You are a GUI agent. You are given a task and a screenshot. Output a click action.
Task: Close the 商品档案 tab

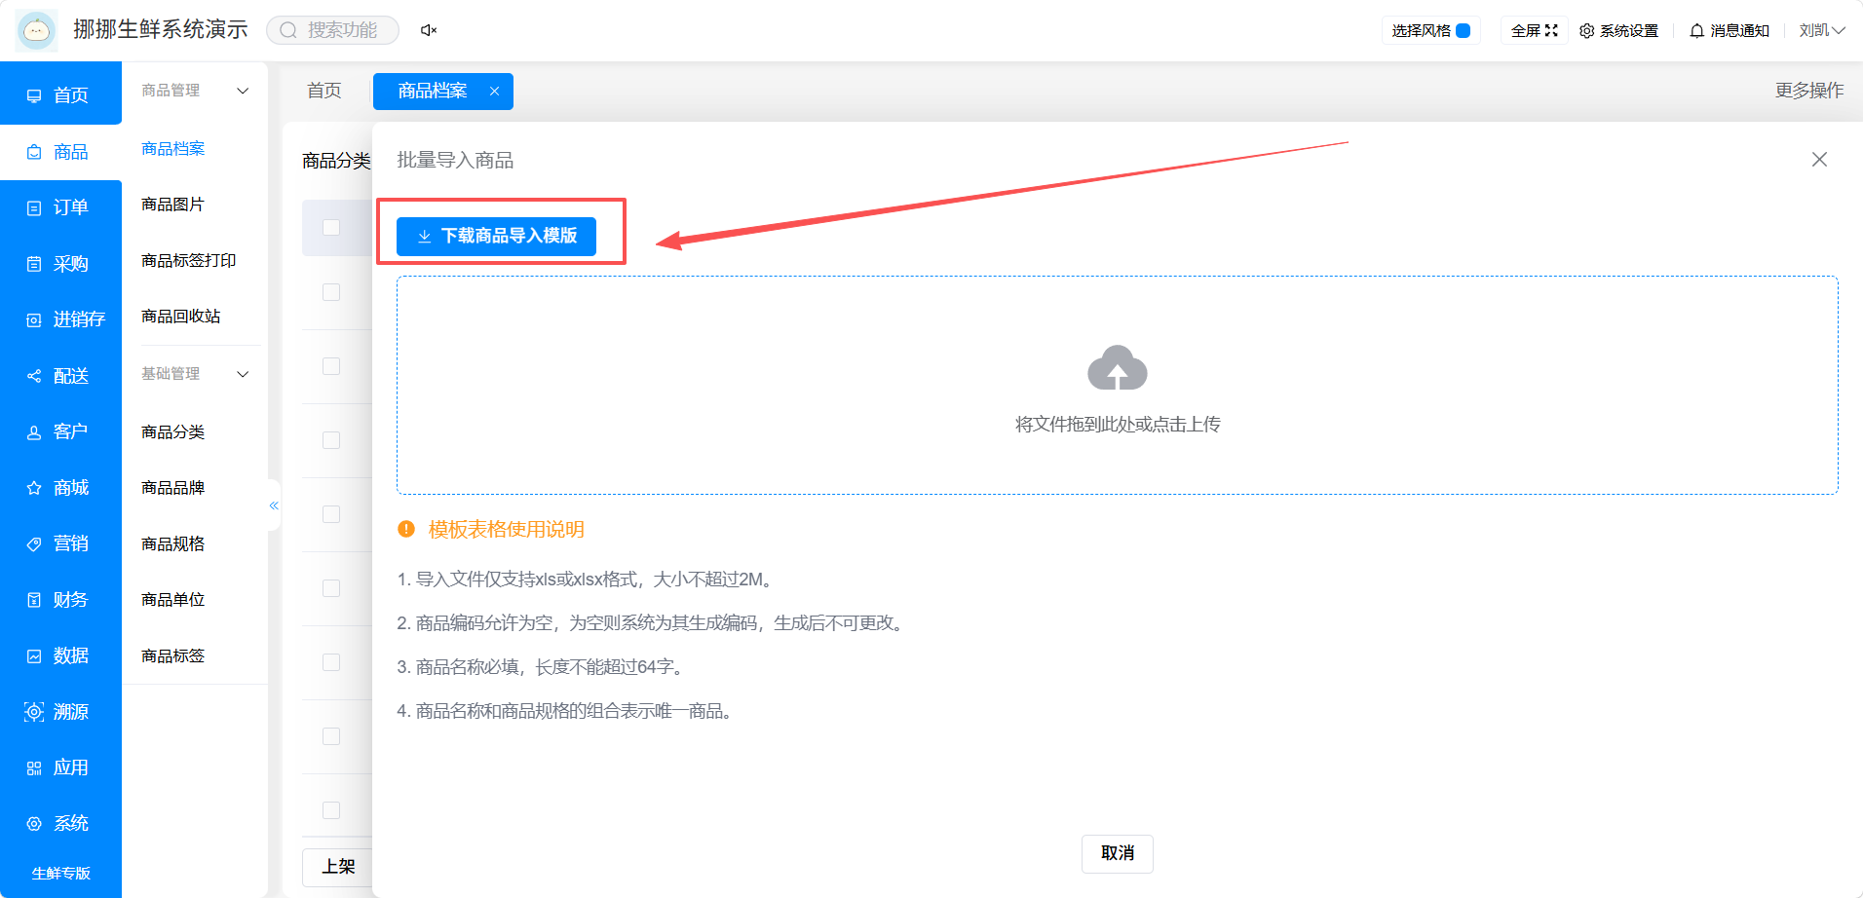[495, 91]
